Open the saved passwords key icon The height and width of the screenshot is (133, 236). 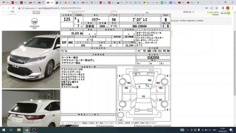point(207,8)
